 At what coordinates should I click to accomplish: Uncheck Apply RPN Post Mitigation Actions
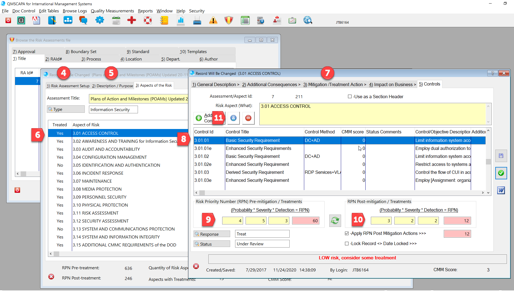[x=347, y=234]
